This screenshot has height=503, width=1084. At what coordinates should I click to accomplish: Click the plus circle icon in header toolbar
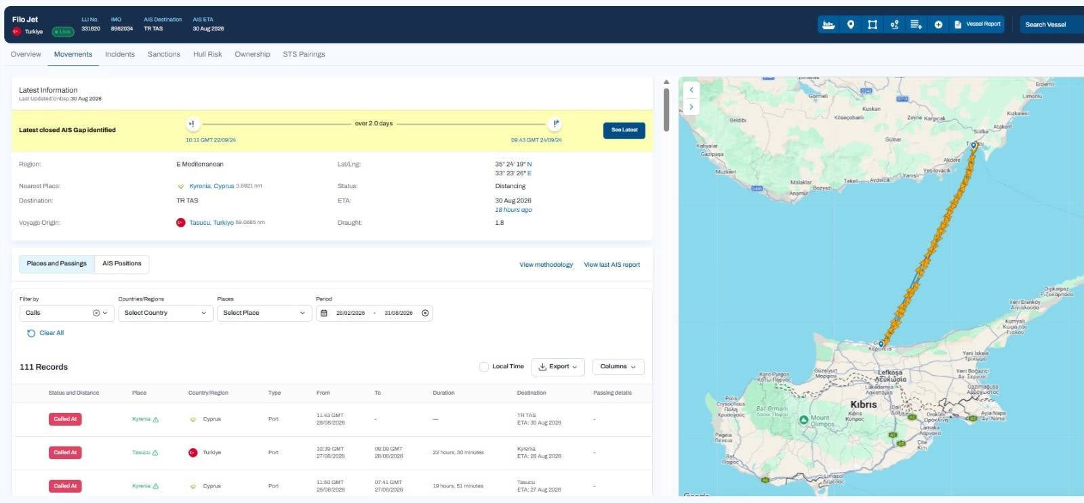(938, 24)
